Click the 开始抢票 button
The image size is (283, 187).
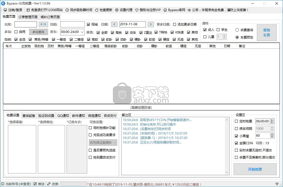pos(255,169)
